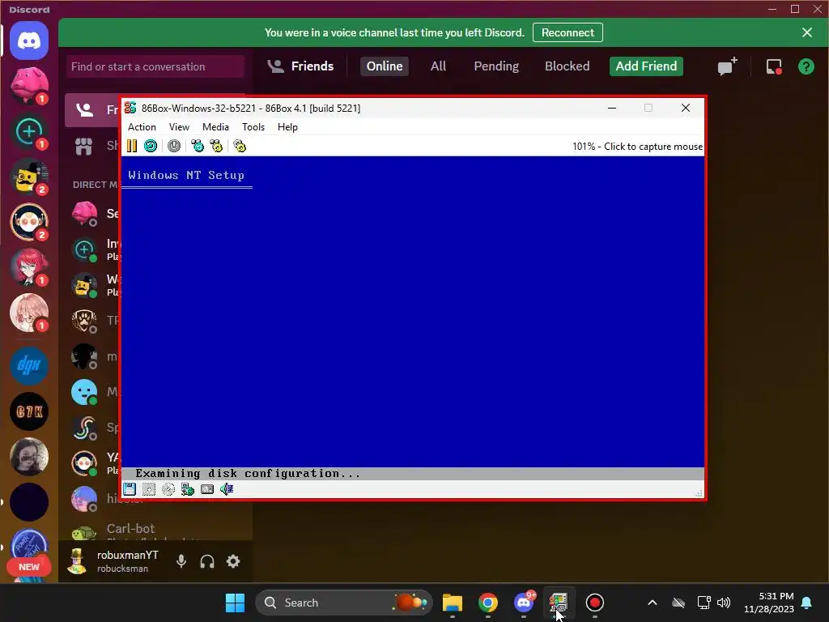Click the sound speaker icon in 86Box status bar
Screen dimensions: 829x622
227,489
